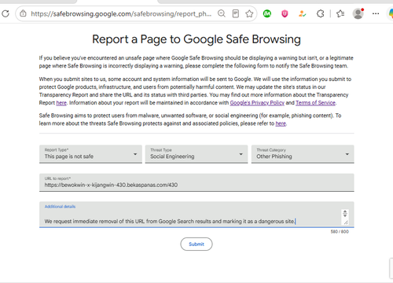The width and height of the screenshot is (393, 283).
Task: Open the orange person checkmark extension icon
Action: (x=302, y=13)
